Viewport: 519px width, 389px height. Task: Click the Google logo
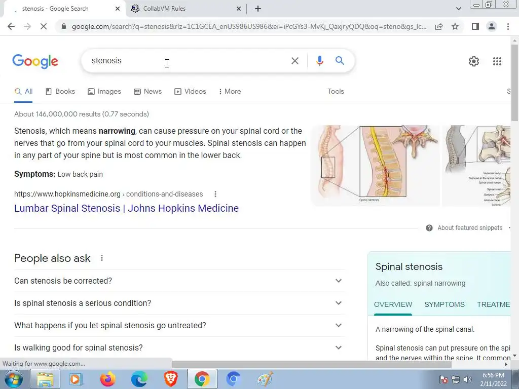pos(35,61)
